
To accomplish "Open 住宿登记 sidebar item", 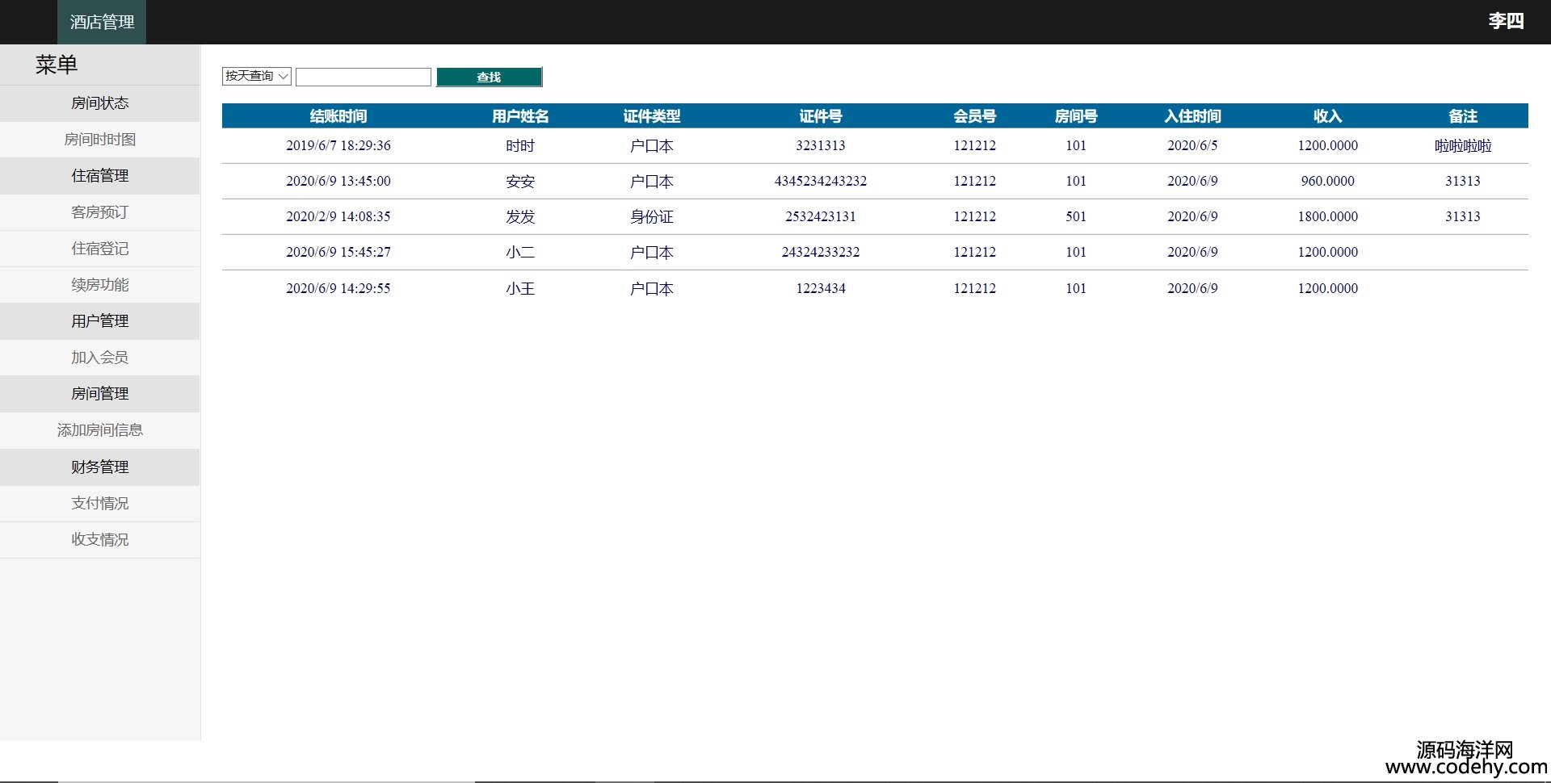I will 100,249.
